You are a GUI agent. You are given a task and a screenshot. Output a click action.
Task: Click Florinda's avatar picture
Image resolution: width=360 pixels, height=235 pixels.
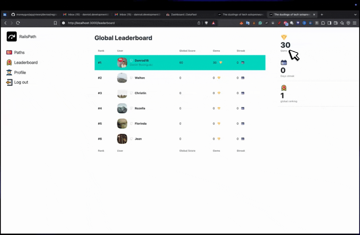122,124
